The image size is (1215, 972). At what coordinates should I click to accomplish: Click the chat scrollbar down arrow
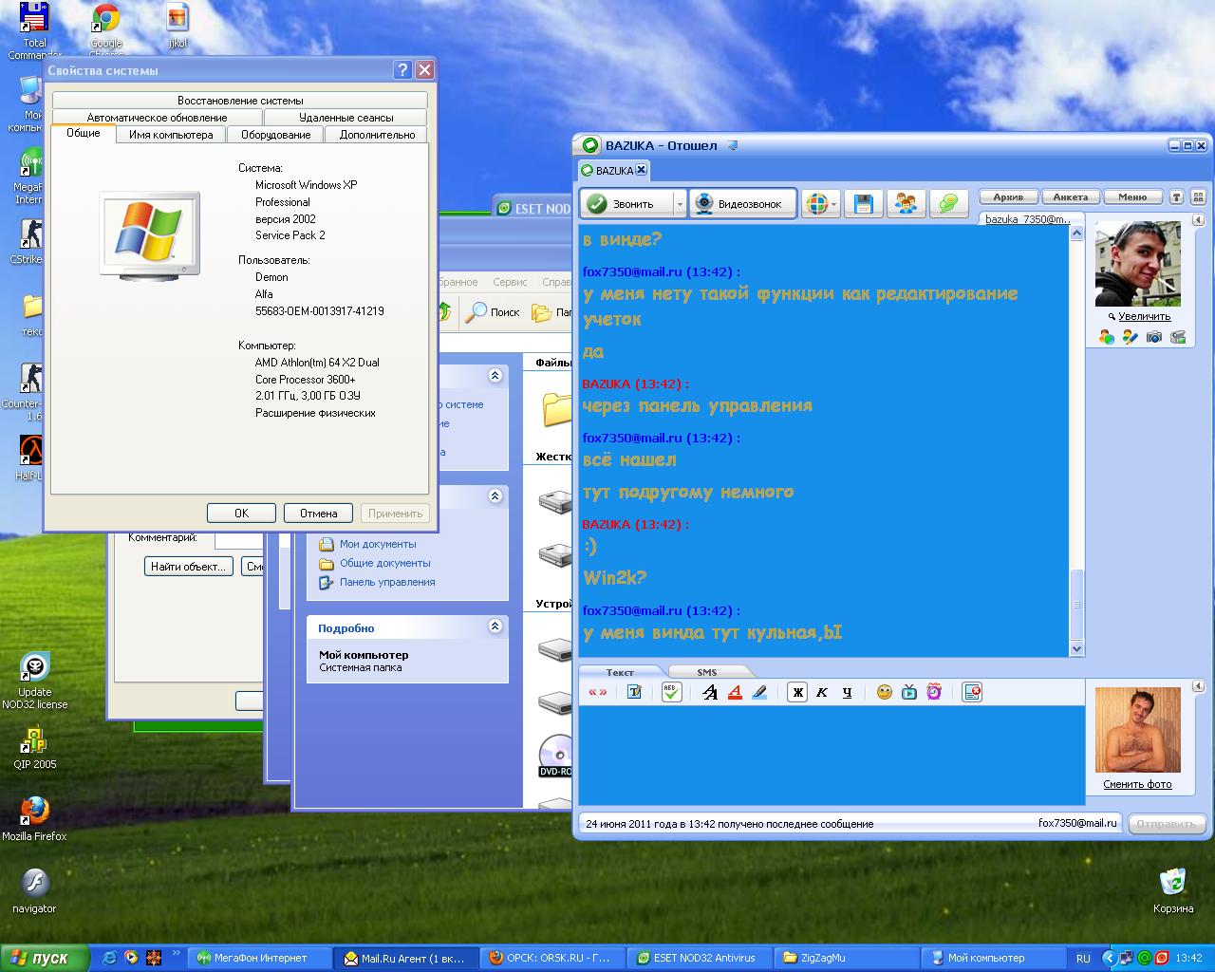[1076, 649]
